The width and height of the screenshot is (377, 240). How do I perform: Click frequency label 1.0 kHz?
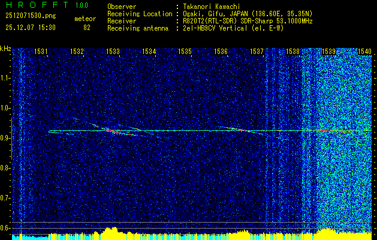click(5, 108)
